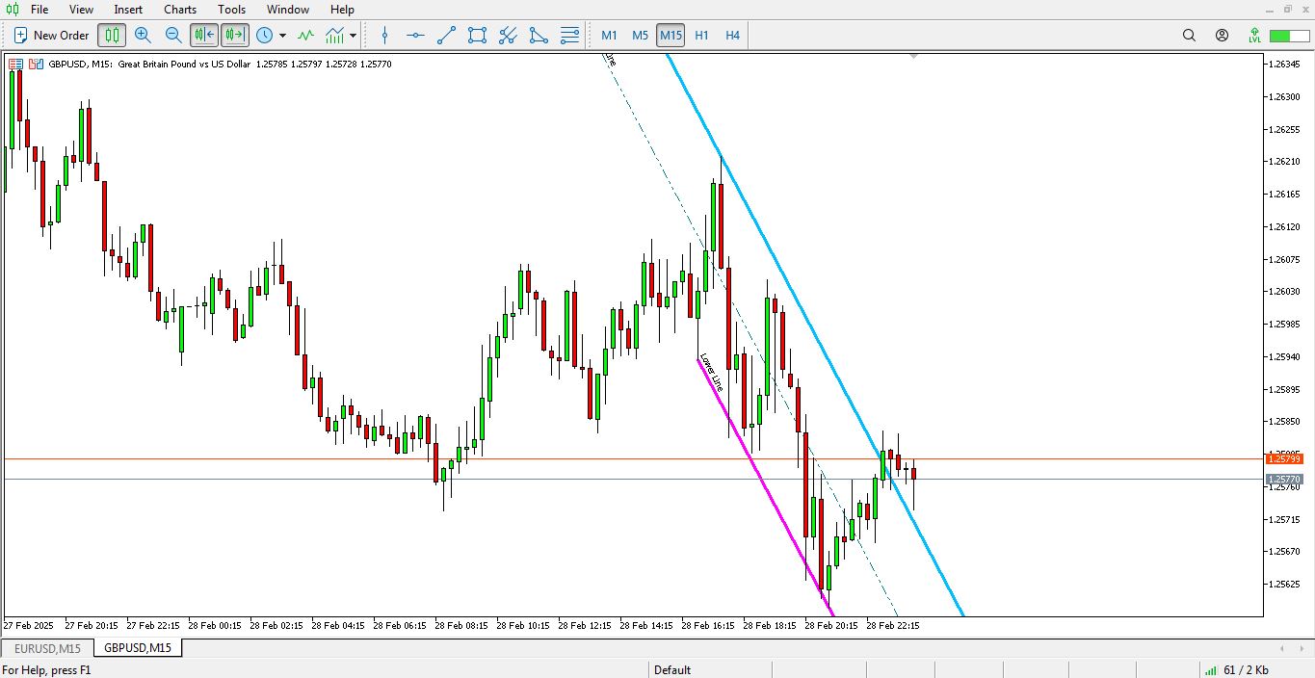Toggle the candlestick chart type button

tap(112, 36)
